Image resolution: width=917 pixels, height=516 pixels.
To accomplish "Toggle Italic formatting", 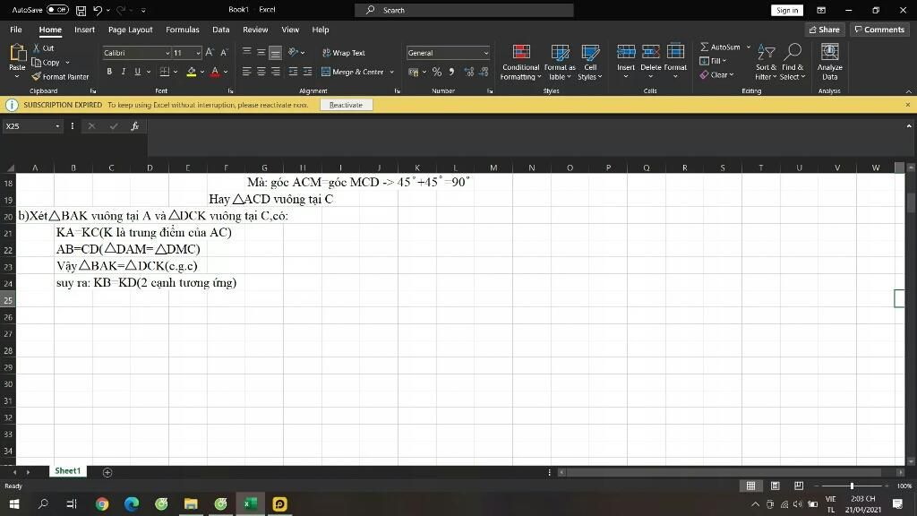I will [x=124, y=72].
